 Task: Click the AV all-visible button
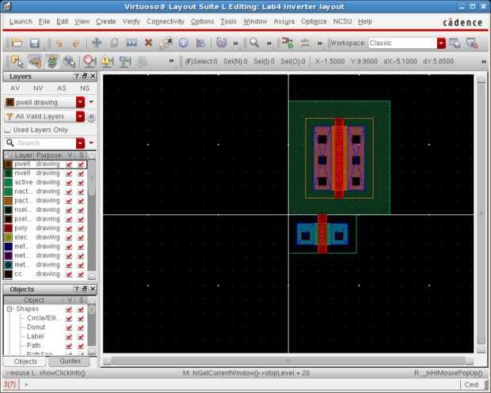(x=15, y=88)
